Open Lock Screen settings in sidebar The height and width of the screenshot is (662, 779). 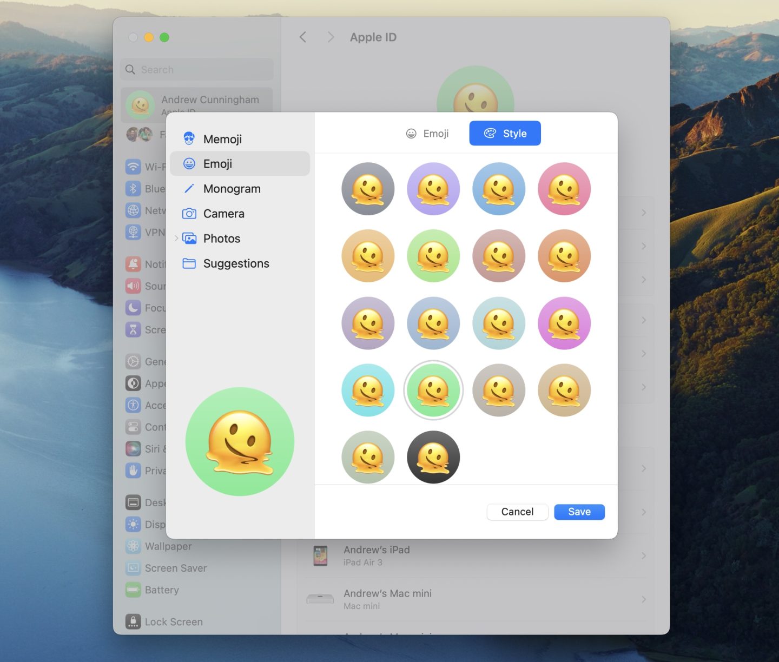pos(173,621)
